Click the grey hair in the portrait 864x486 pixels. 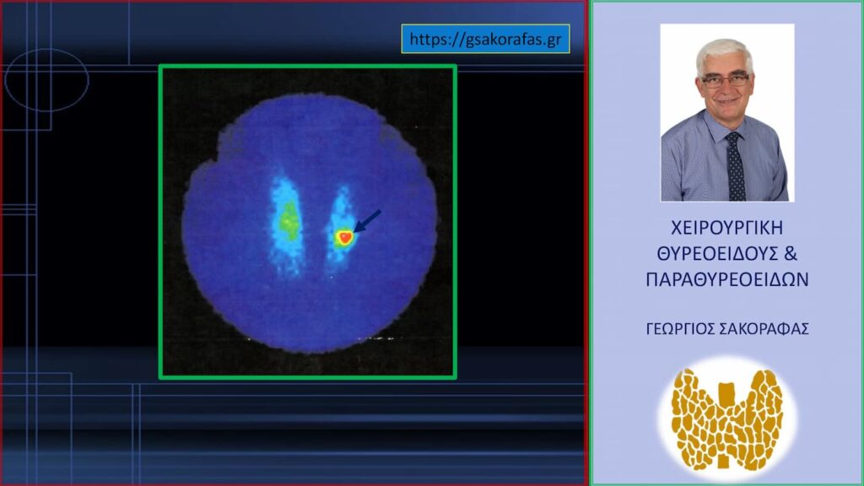click(724, 51)
